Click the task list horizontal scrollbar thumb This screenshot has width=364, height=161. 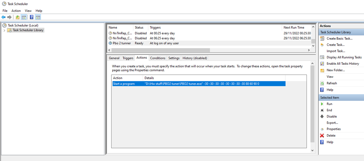pyautogui.click(x=160, y=50)
